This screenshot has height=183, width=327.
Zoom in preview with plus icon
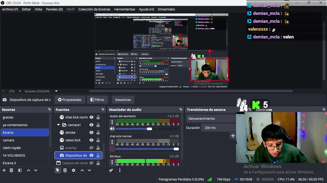pyautogui.click(x=20, y=91)
